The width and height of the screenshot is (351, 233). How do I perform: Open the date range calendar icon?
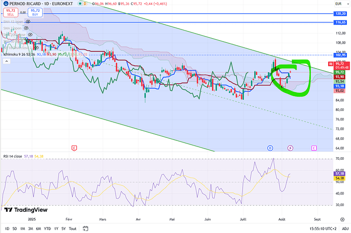[85, 228]
